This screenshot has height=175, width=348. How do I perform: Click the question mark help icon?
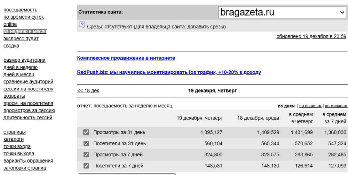(x=82, y=25)
